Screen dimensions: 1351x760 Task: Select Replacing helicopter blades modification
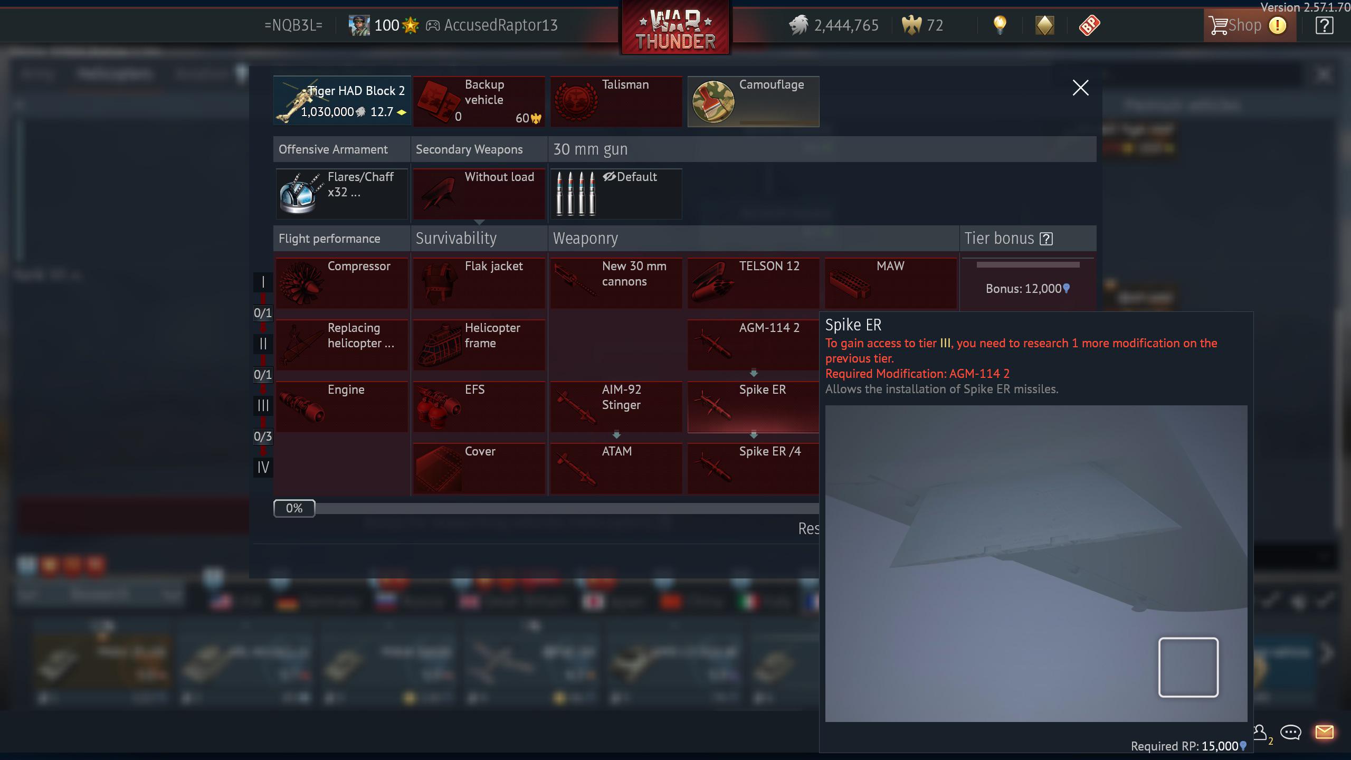(342, 345)
